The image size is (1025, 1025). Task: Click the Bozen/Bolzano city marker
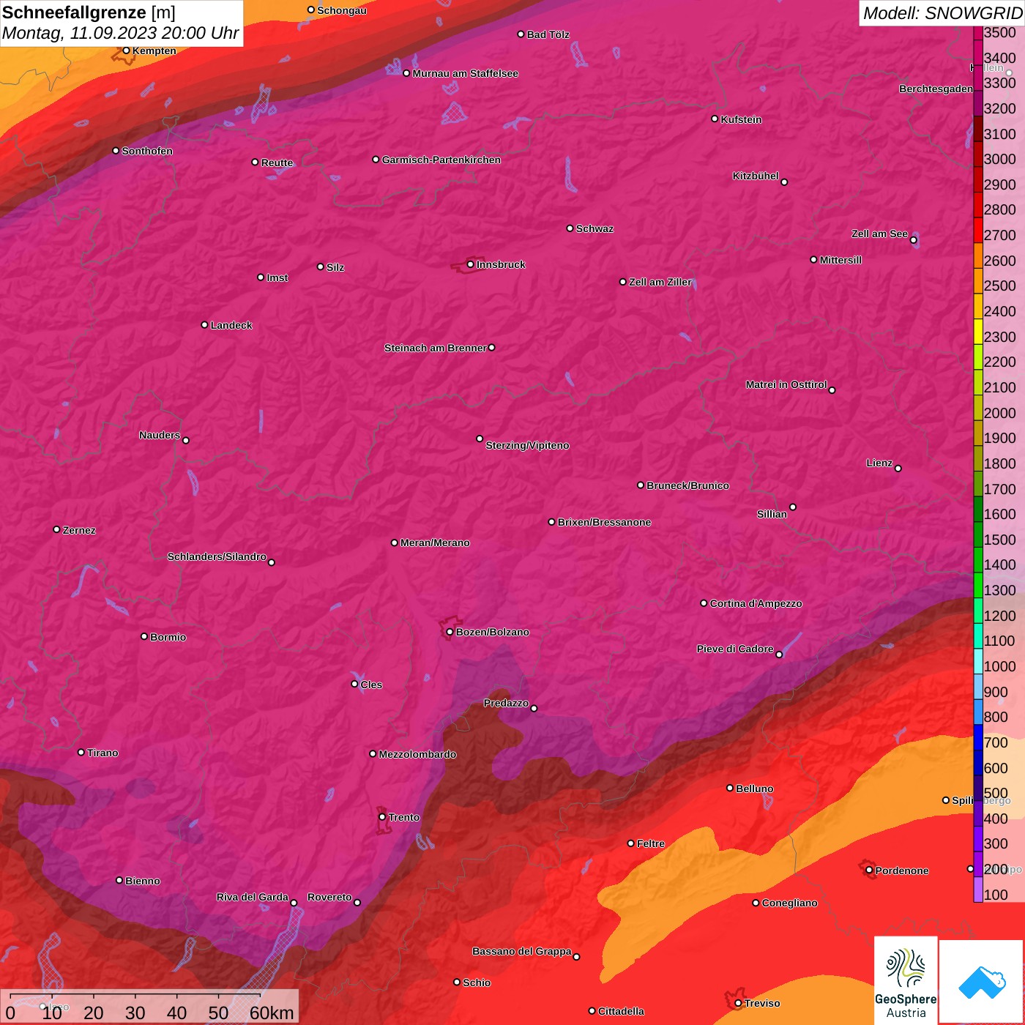click(x=450, y=632)
